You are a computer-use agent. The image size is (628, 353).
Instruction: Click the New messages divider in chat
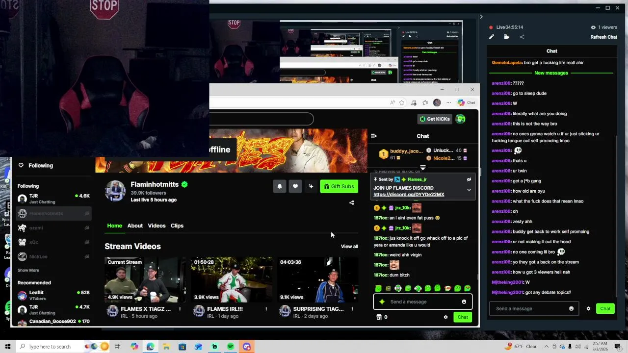point(551,73)
